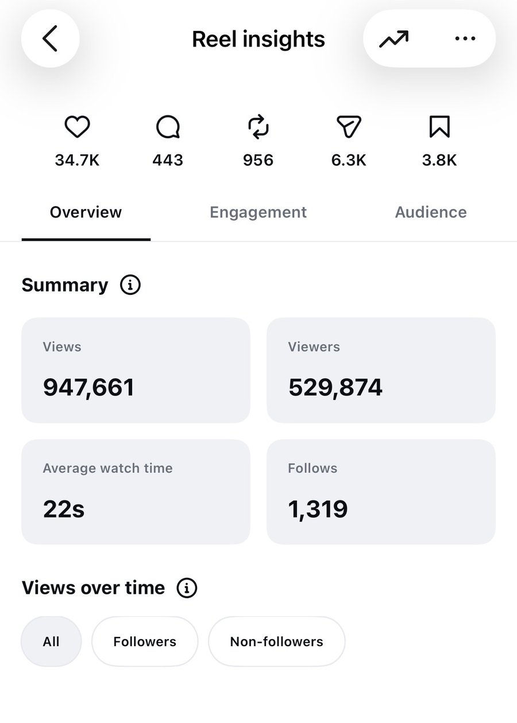517x723 pixels.
Task: Tap the shares paper plane icon
Action: pos(349,127)
